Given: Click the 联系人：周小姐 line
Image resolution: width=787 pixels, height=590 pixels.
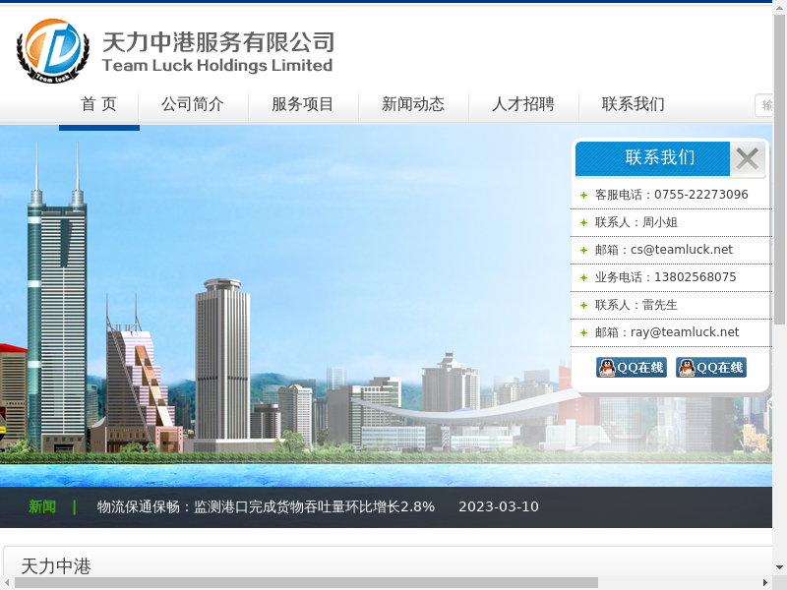Looking at the screenshot, I should coord(636,222).
